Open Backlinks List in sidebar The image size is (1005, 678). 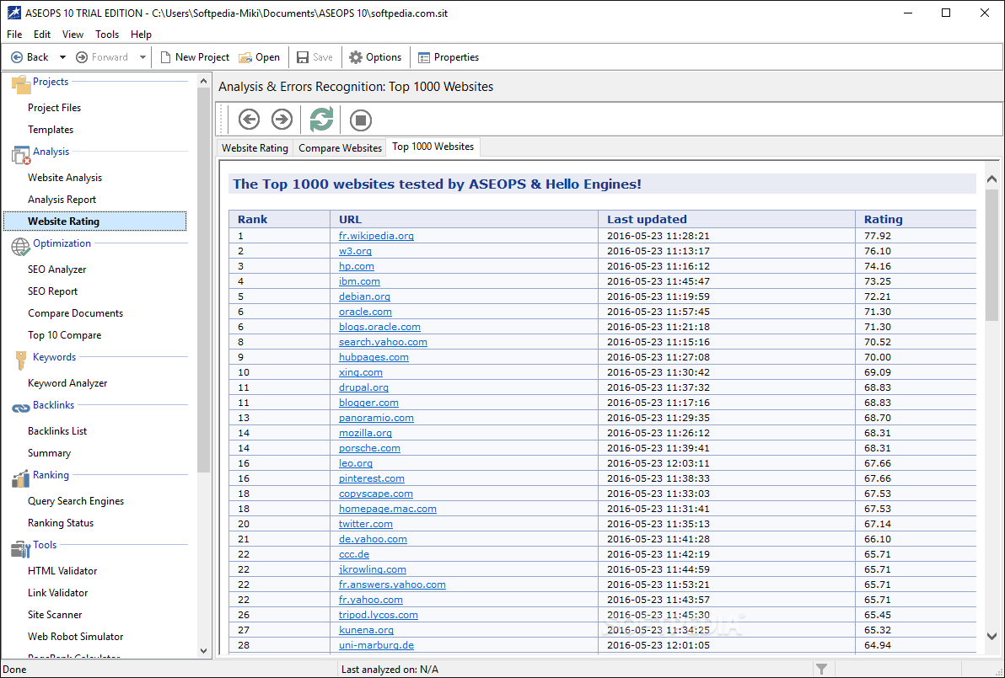pos(57,431)
